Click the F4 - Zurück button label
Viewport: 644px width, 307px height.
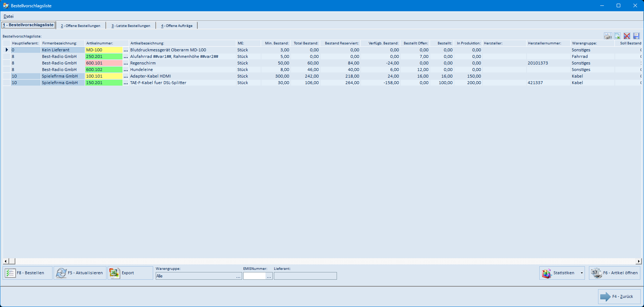(622, 296)
